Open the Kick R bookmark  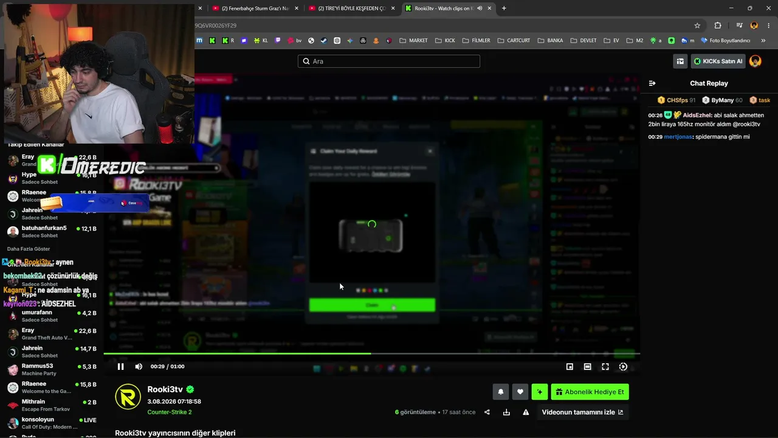228,41
